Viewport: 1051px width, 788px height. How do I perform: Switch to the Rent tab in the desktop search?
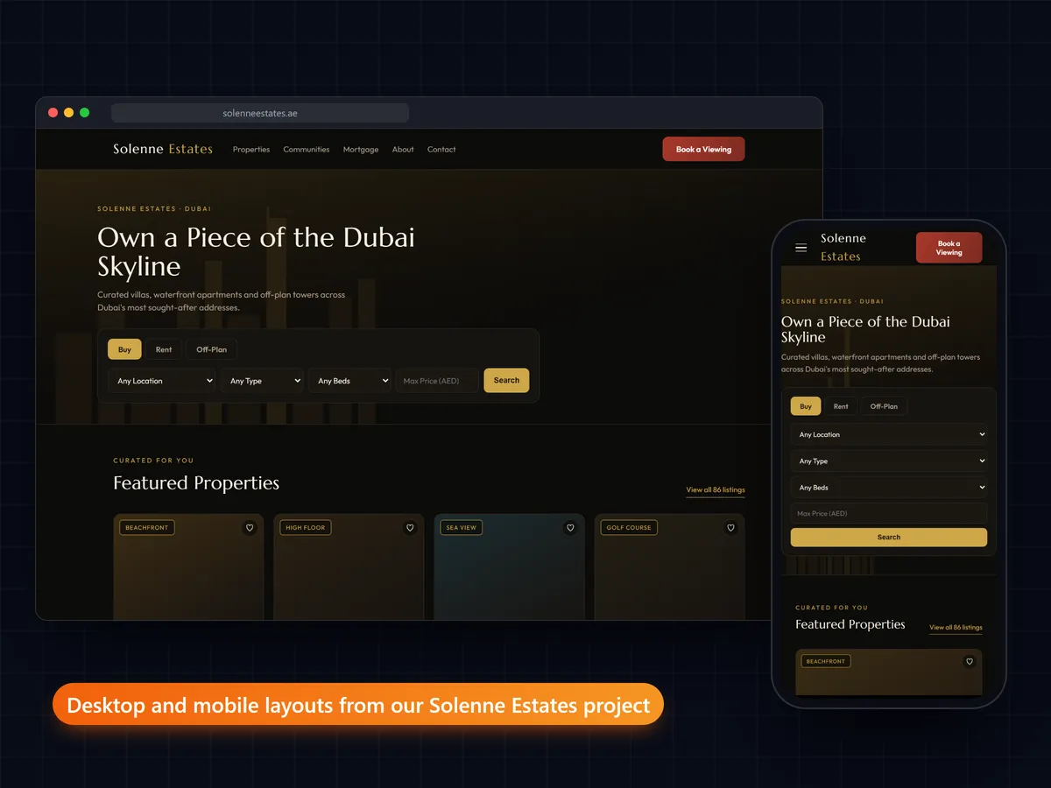[x=164, y=349]
